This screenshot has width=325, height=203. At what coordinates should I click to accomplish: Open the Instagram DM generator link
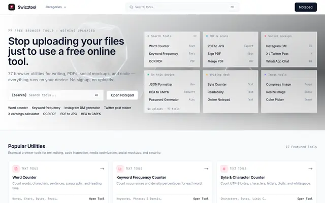point(82,108)
